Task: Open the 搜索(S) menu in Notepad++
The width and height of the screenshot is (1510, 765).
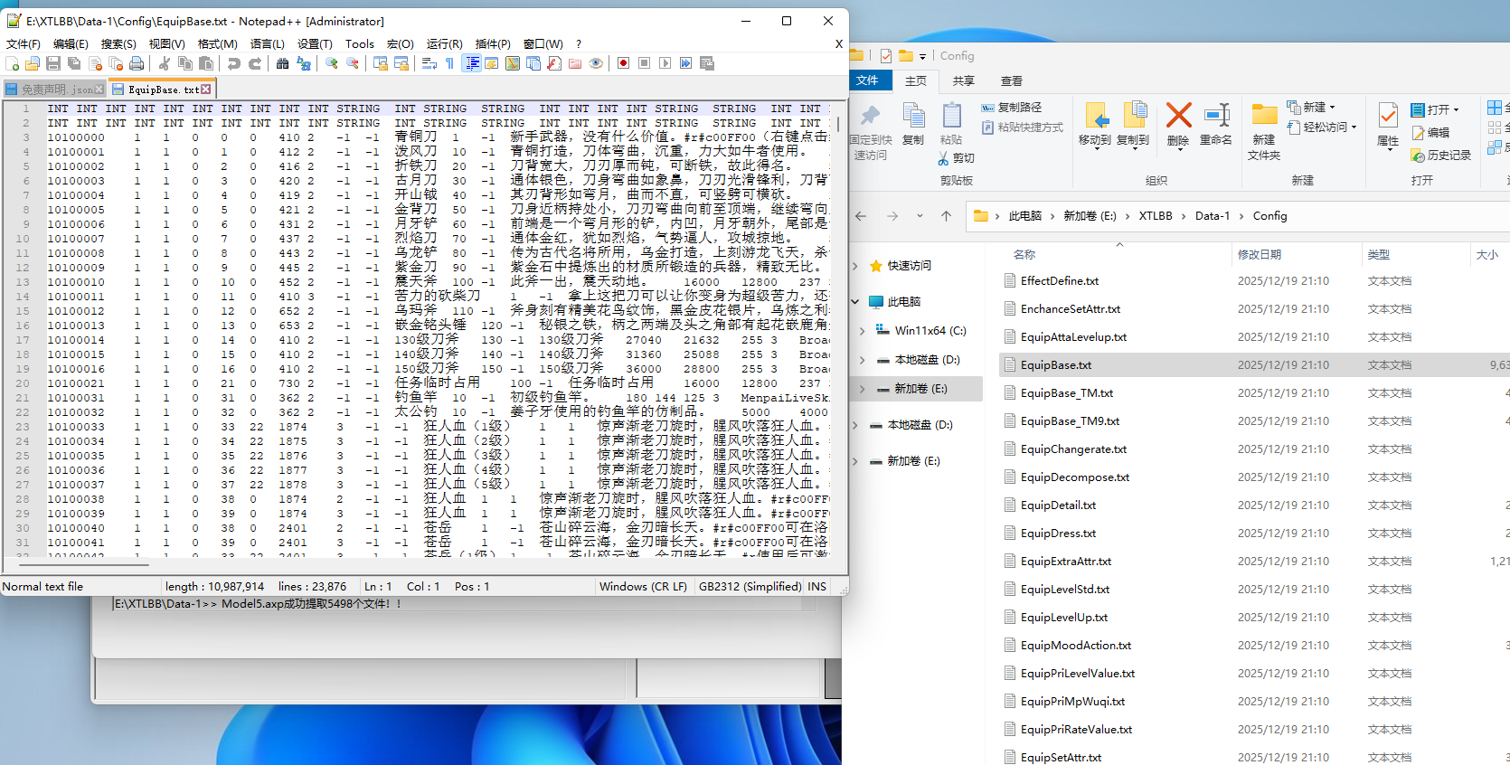Action: (118, 43)
